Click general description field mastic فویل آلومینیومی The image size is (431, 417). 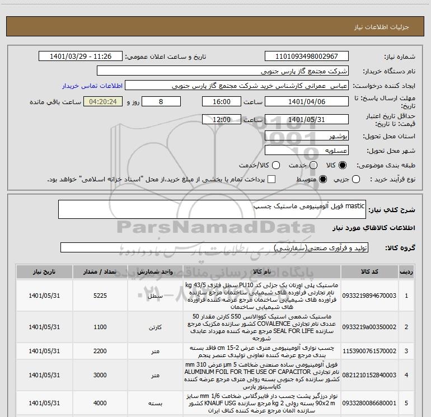[x=212, y=209]
